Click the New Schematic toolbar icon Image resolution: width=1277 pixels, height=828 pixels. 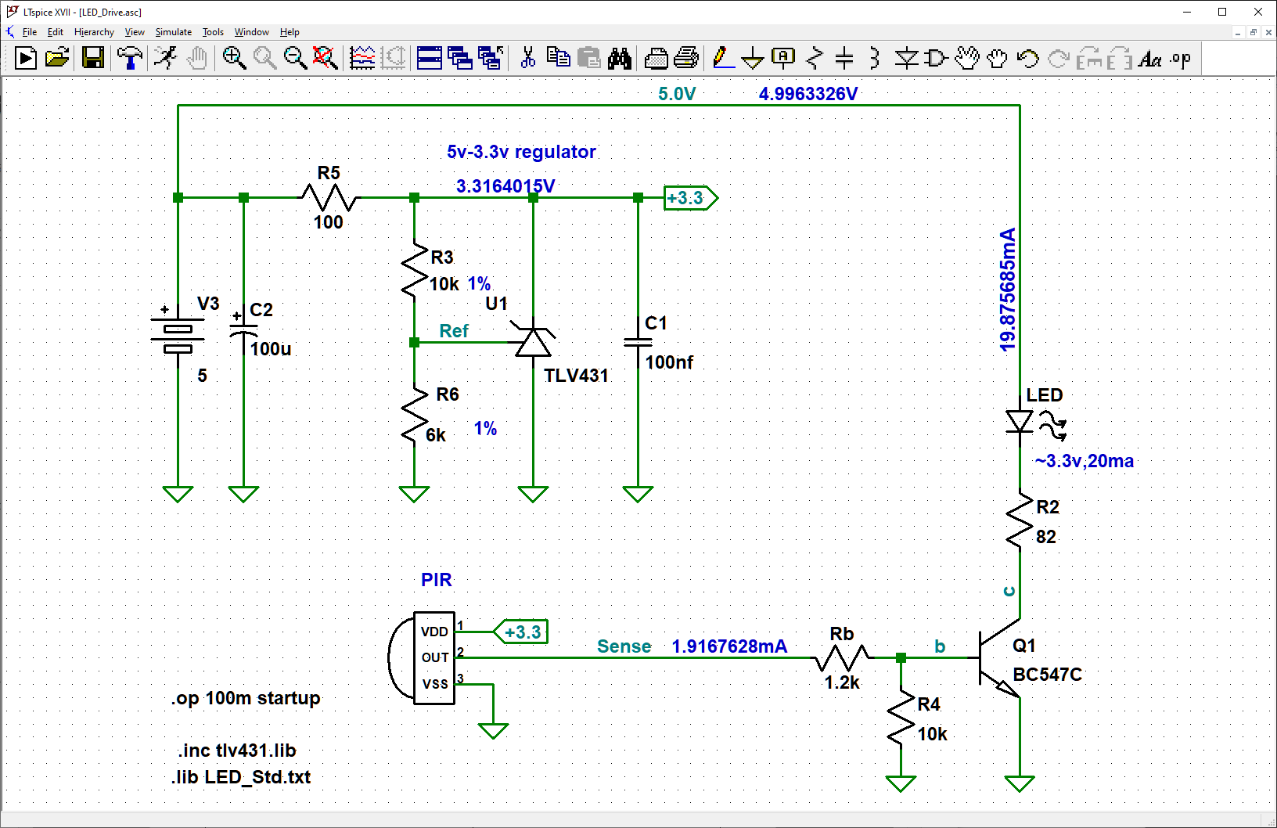(x=25, y=58)
